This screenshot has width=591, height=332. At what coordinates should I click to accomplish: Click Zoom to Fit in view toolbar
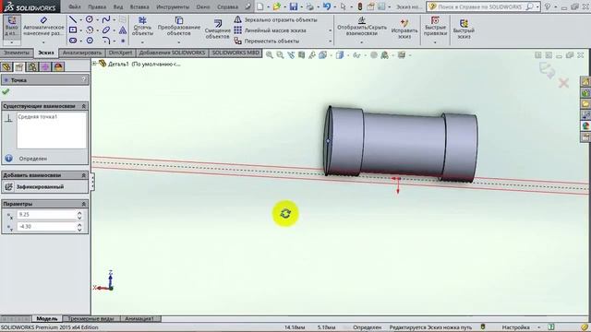click(x=269, y=55)
